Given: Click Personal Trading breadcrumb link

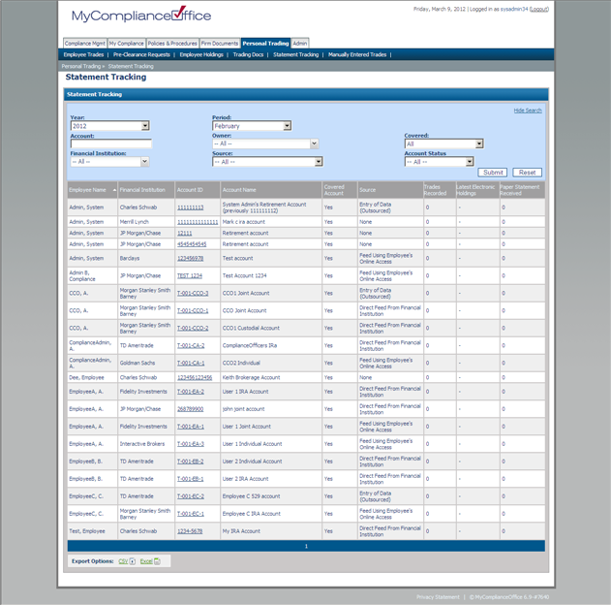Looking at the screenshot, I should coord(80,66).
